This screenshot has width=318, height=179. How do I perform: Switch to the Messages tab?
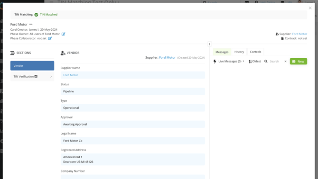click(222, 52)
